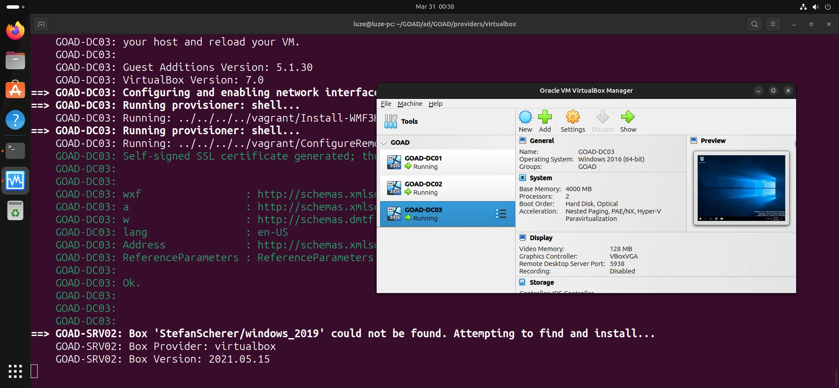Viewport: 839px width, 388px height.
Task: Open the Help menu
Action: coord(435,104)
